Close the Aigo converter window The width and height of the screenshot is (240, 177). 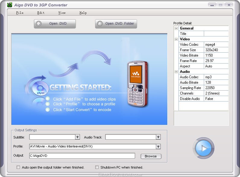point(229,5)
